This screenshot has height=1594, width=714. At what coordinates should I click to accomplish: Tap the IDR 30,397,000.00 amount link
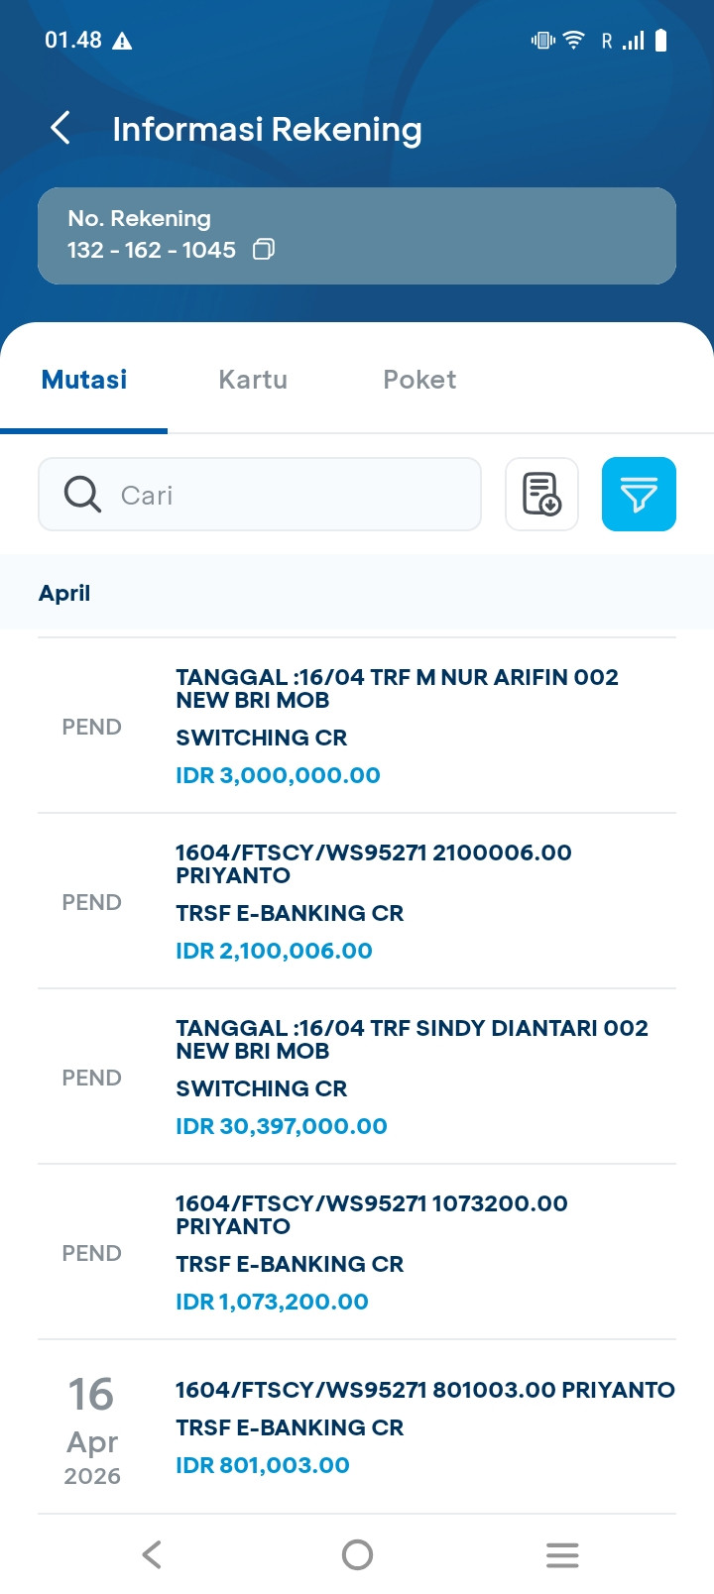[282, 1126]
